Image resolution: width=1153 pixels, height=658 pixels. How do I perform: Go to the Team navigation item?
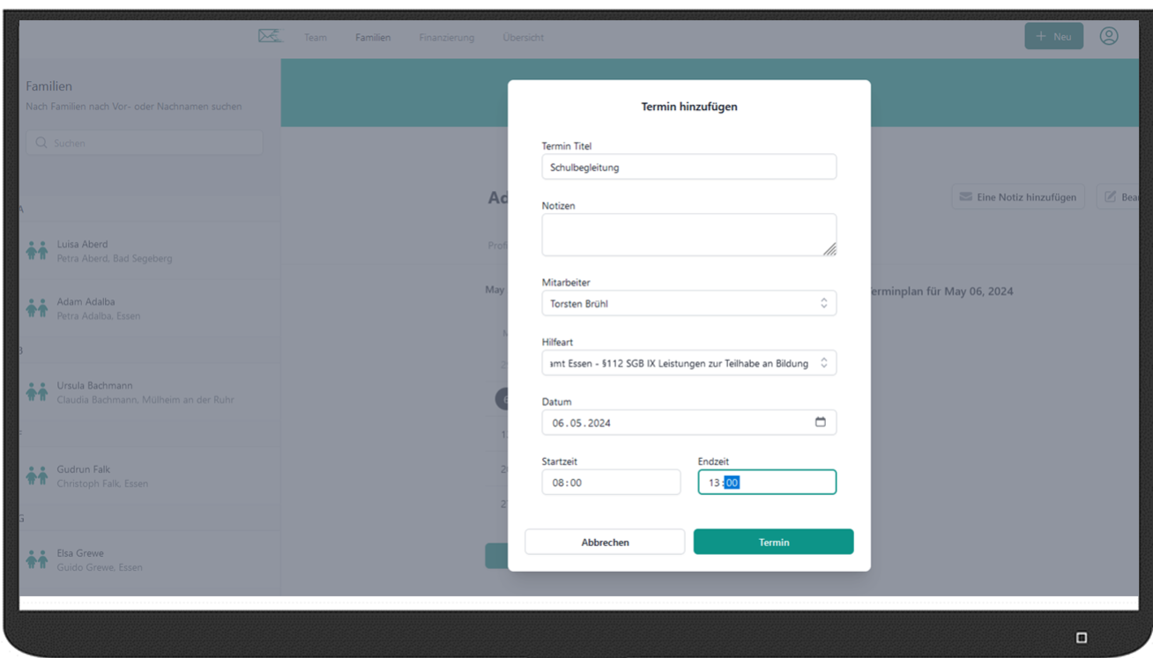coord(315,37)
